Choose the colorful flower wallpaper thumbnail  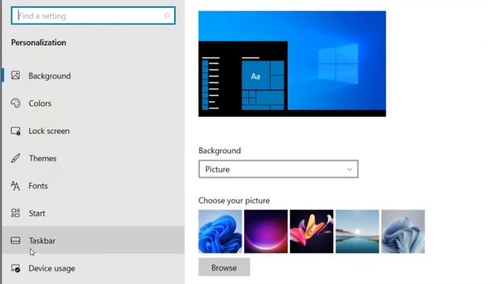coord(312,231)
